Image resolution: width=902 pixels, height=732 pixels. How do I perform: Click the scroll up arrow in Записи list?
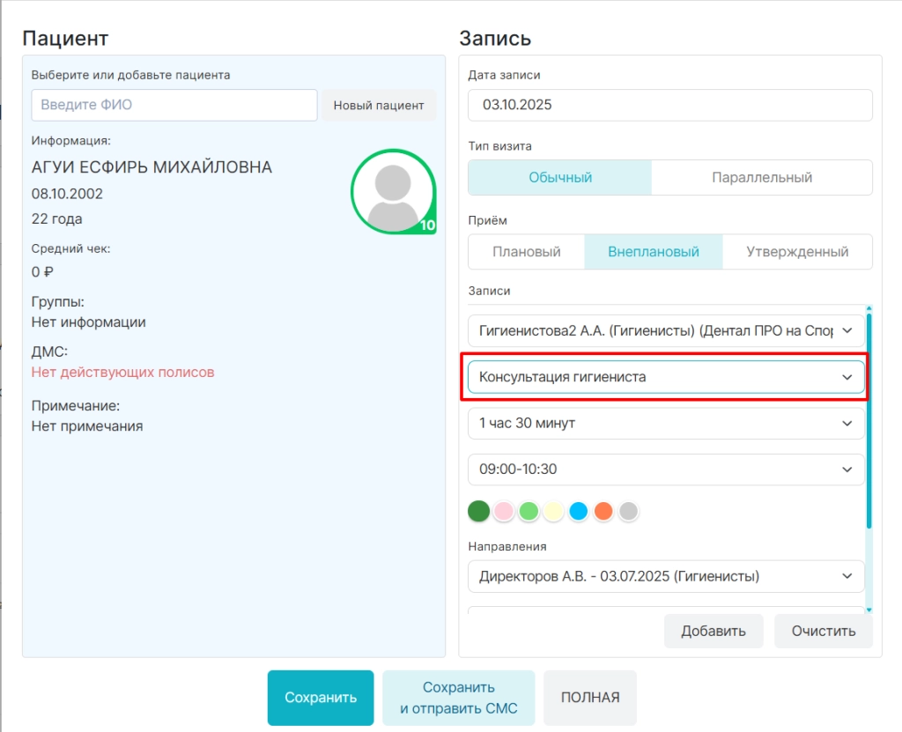pyautogui.click(x=869, y=308)
